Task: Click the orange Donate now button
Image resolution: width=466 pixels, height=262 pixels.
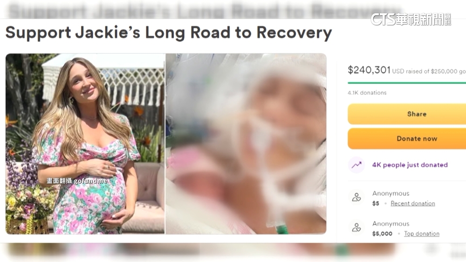Action: point(407,139)
